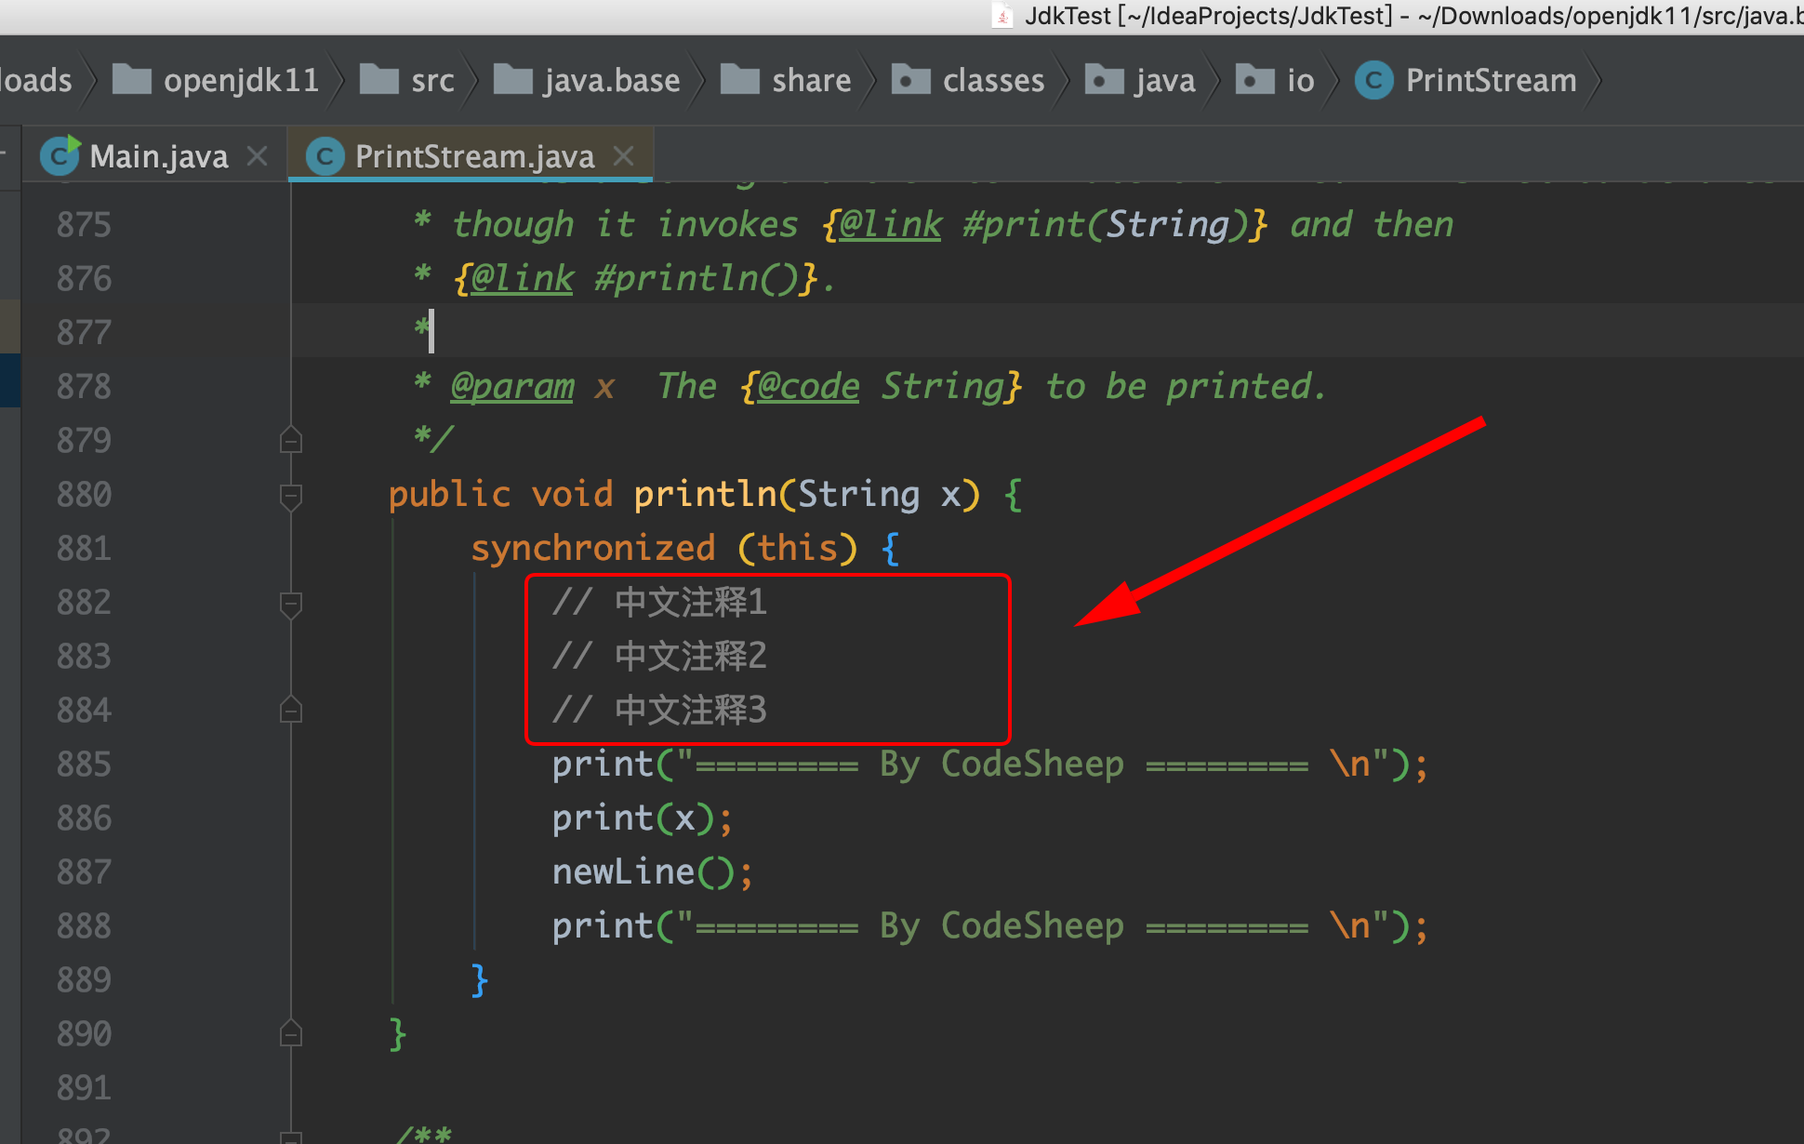Fold the Javadoc comment ending line 879
This screenshot has height=1144, width=1804.
pos(291,440)
